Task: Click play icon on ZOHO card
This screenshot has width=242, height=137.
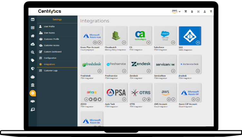Action: (91, 99)
